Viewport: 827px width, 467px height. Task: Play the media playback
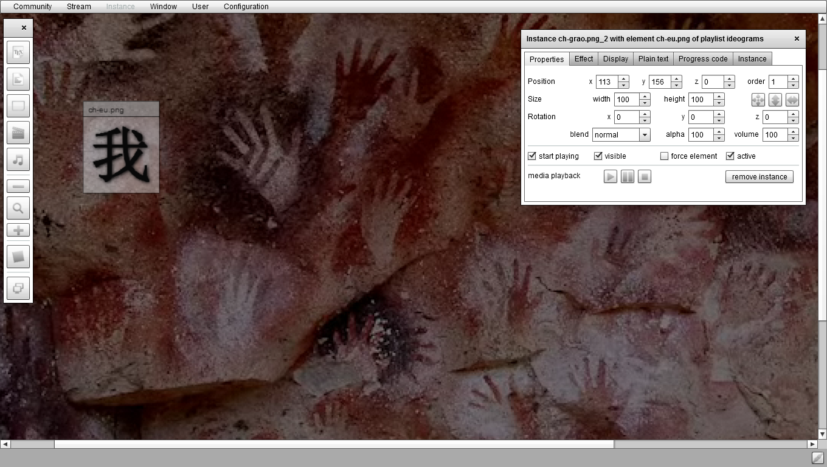pyautogui.click(x=611, y=176)
